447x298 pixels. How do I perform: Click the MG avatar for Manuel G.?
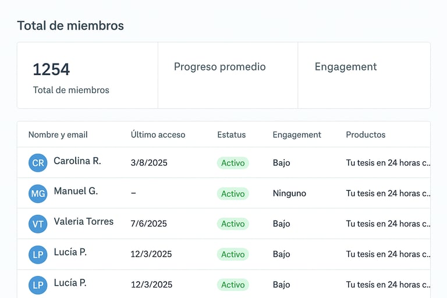[38, 193]
